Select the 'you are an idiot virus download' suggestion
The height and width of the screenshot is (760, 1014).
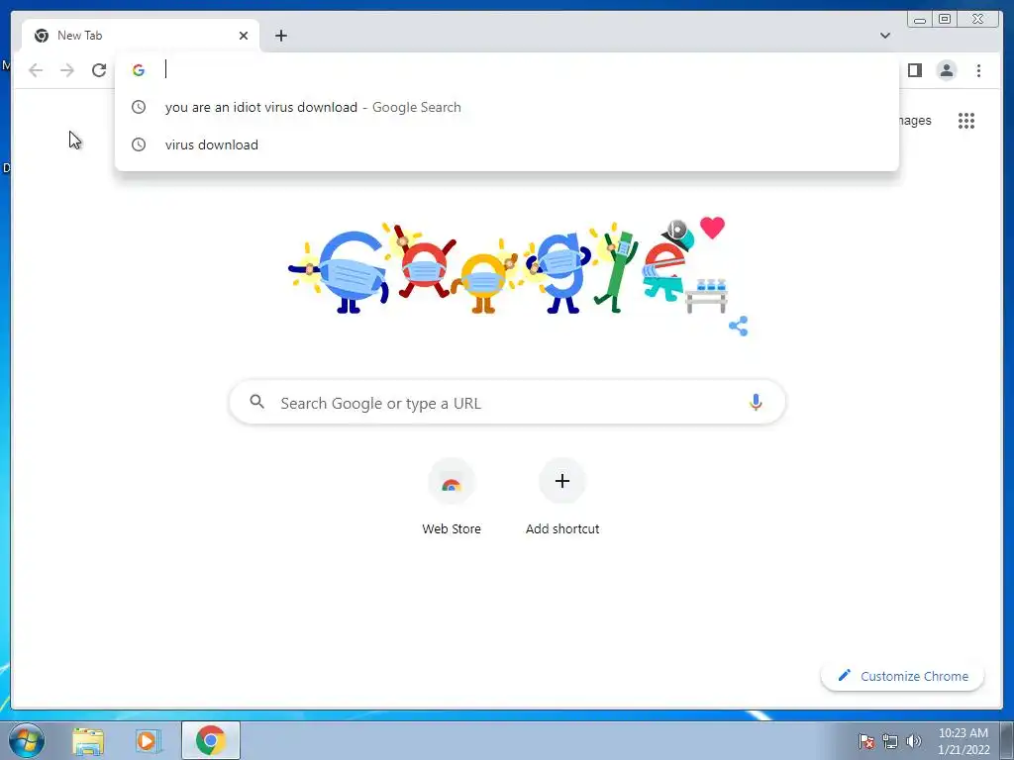click(x=506, y=107)
